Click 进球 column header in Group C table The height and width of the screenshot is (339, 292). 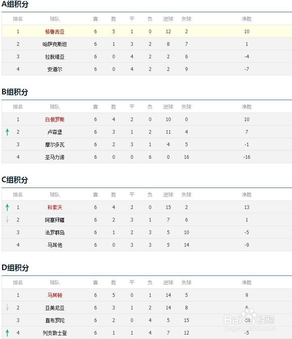click(168, 195)
